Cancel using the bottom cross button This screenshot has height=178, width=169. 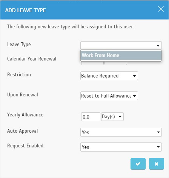pos(157,164)
